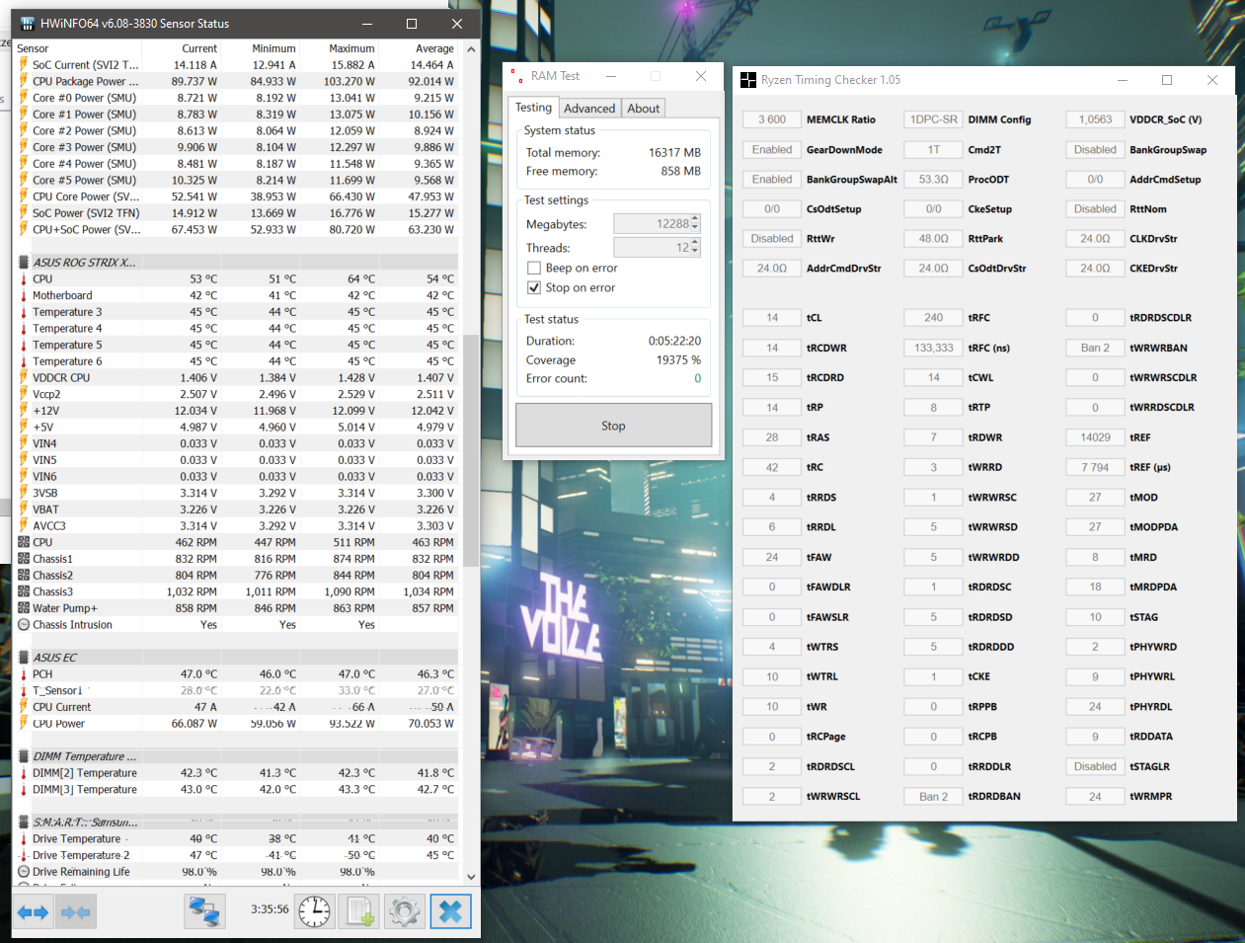The width and height of the screenshot is (1245, 943).
Task: Click the lightning icon beside Core #5 Power
Action: [x=24, y=181]
